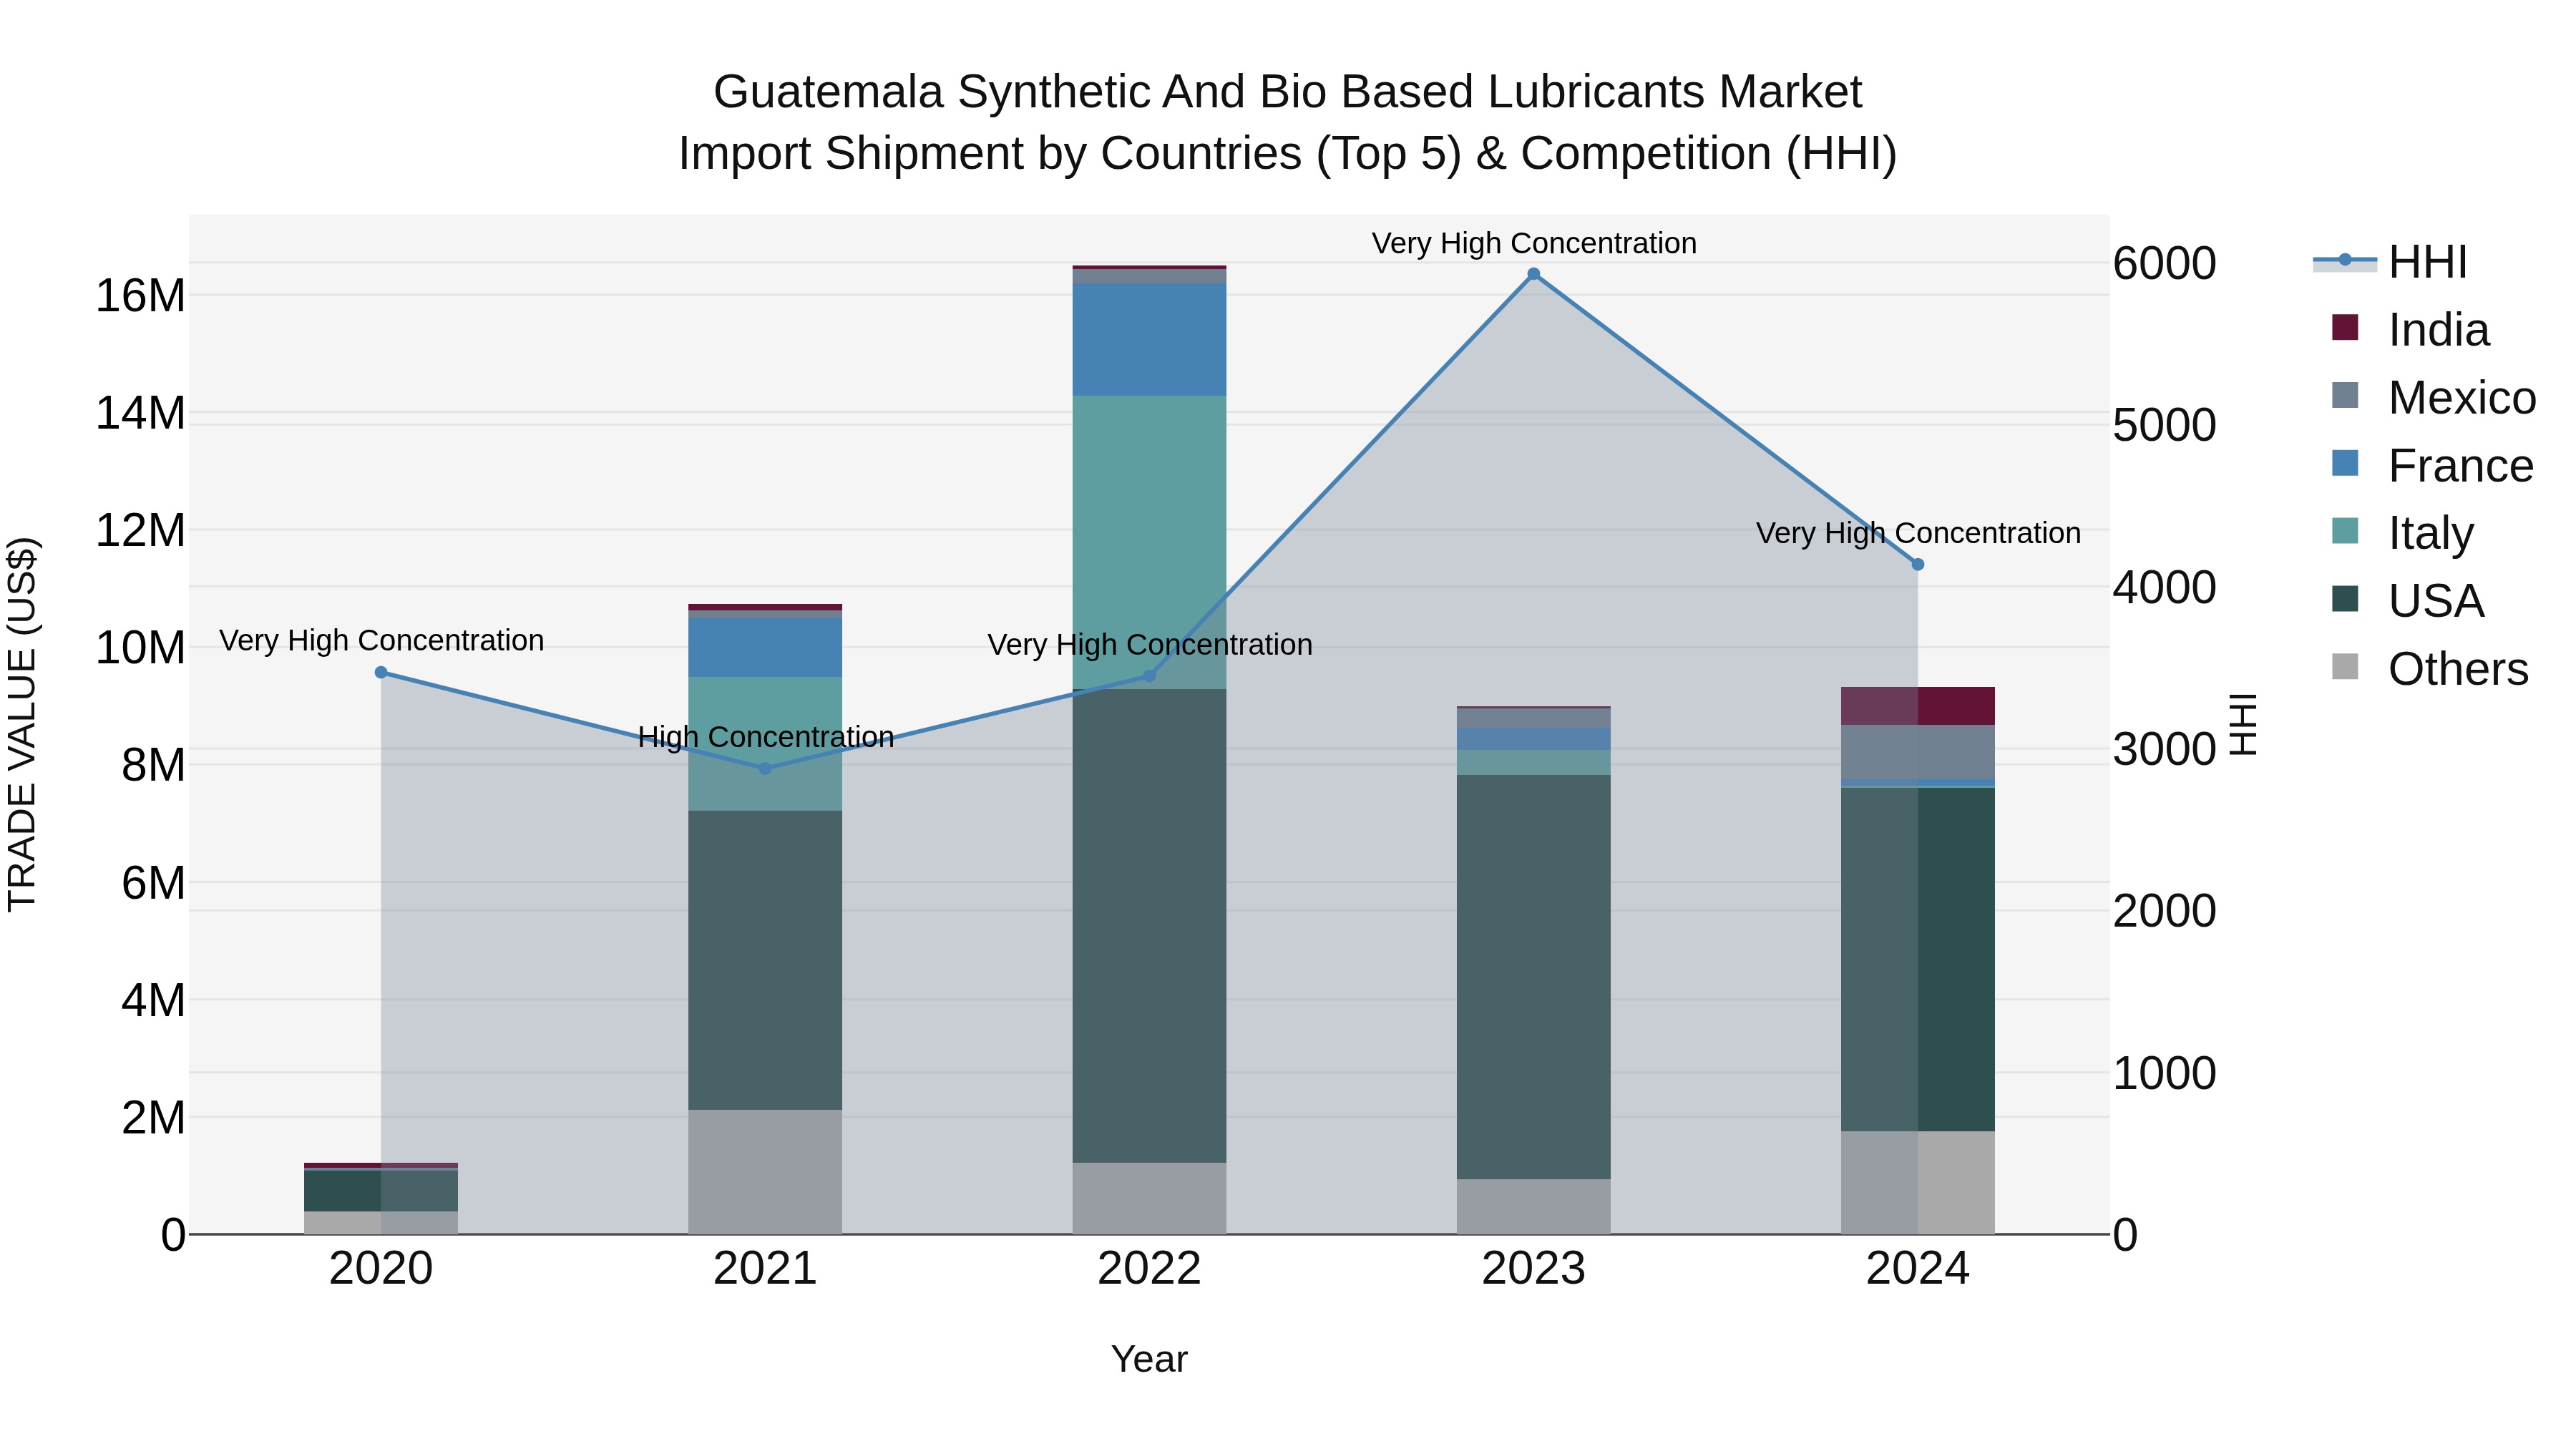Select the 2023 HHI data point marker
The image size is (2576, 1449).
[1533, 274]
